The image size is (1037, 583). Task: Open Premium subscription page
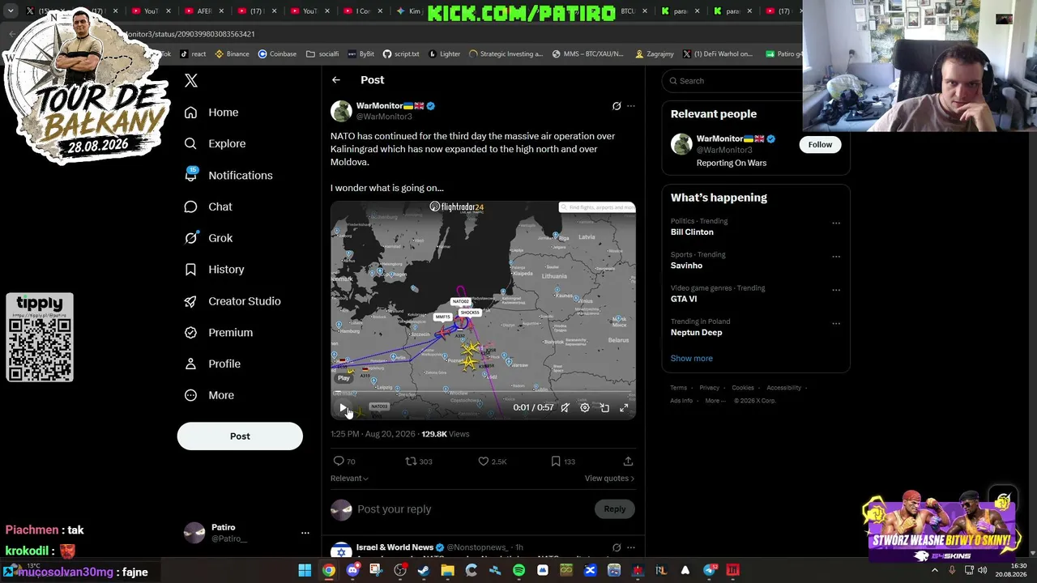pyautogui.click(x=218, y=333)
